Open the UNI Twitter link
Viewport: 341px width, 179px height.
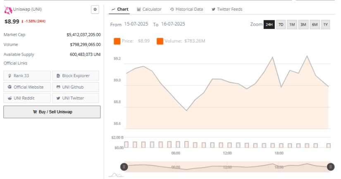coord(76,98)
